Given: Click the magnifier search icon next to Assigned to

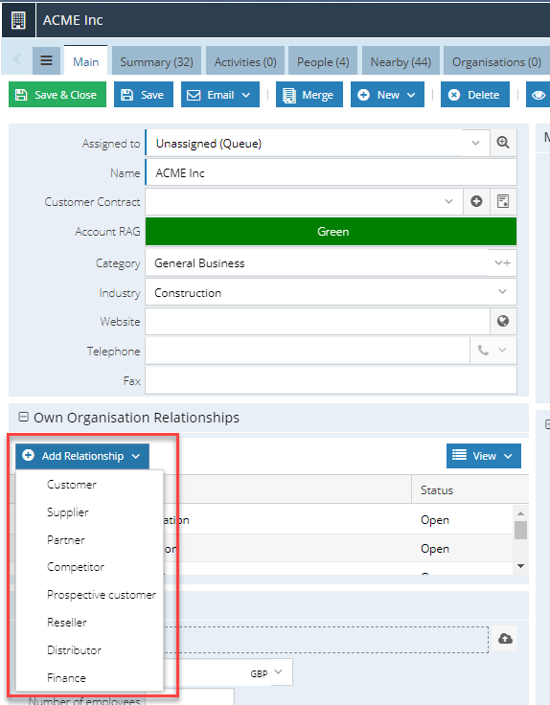Looking at the screenshot, I should tap(503, 143).
